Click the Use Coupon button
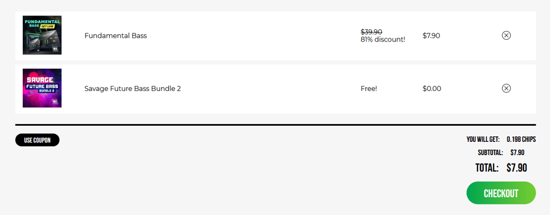 click(x=37, y=140)
